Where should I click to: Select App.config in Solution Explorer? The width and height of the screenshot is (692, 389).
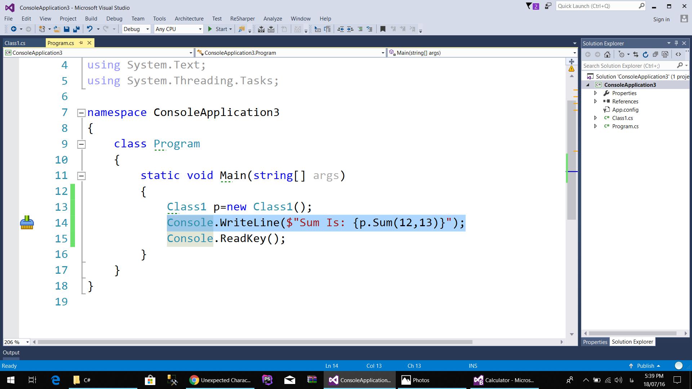pyautogui.click(x=625, y=110)
